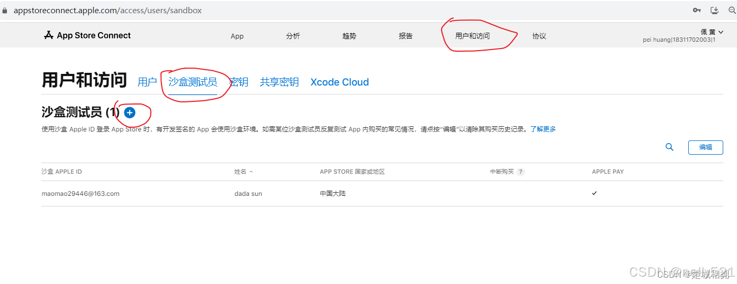Click the 中国大陆 region cell

[332, 194]
